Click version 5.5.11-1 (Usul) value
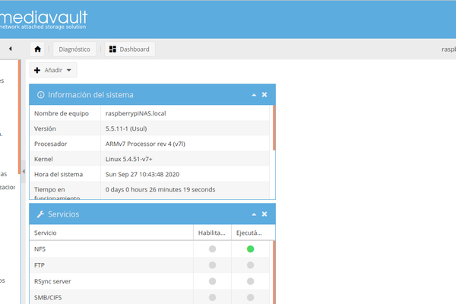Screen dimensions: 456x304 (x=126, y=128)
